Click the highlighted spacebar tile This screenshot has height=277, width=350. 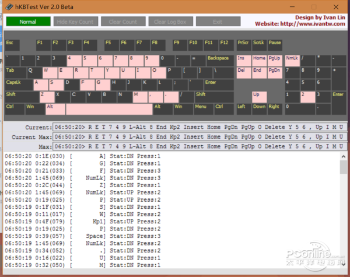(x=109, y=109)
